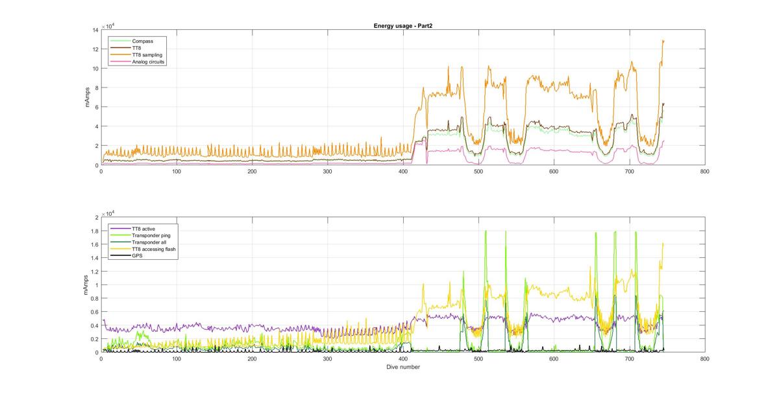Click the lower plot y-axis tick label 0.6
The width and height of the screenshot is (779, 396).
tap(94, 312)
